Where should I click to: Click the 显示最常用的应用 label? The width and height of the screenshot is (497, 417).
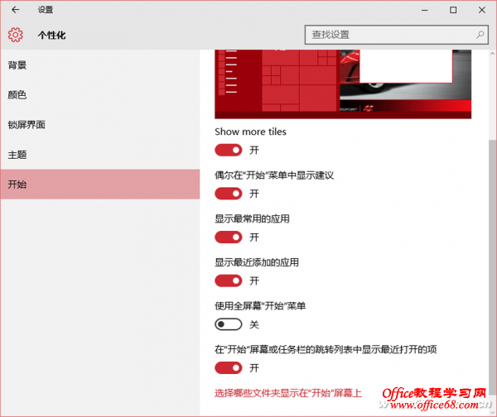(x=252, y=218)
